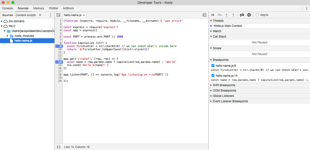Toggle breakpoint marker on line 14
The height and width of the screenshot is (150, 310).
coord(59,62)
